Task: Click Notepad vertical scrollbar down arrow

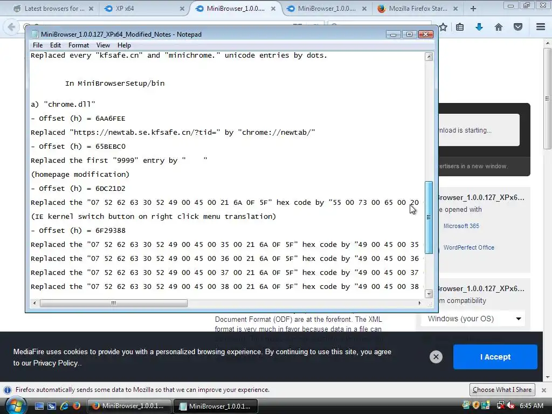Action: click(429, 294)
